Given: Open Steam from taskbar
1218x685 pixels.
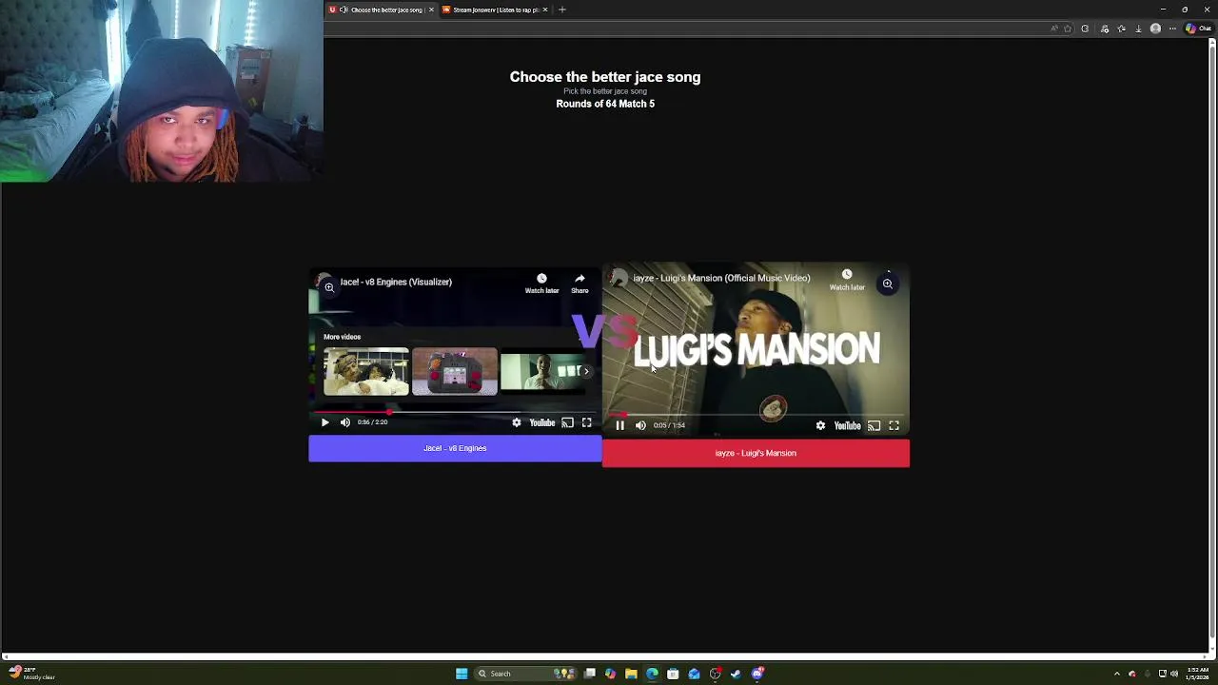Looking at the screenshot, I should [736, 674].
